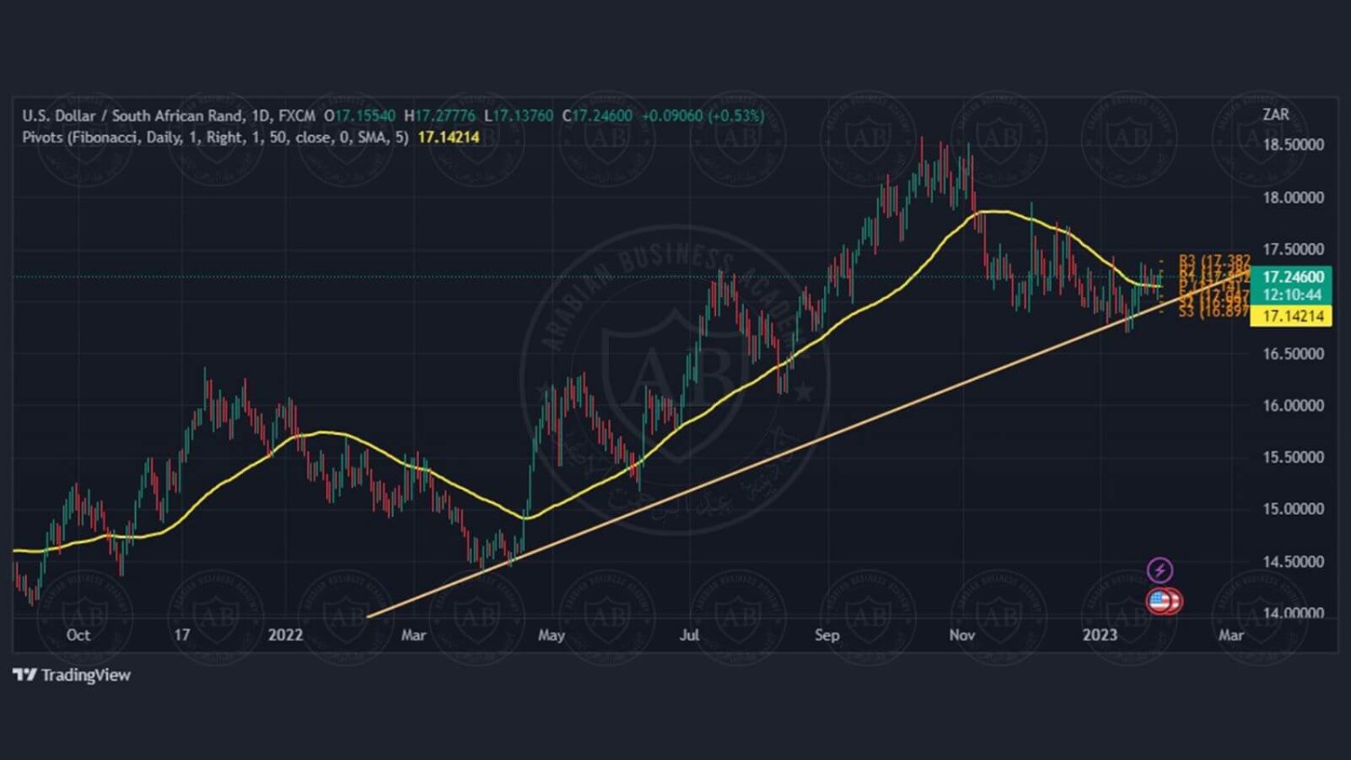Click the high value H17.27776

coord(440,115)
